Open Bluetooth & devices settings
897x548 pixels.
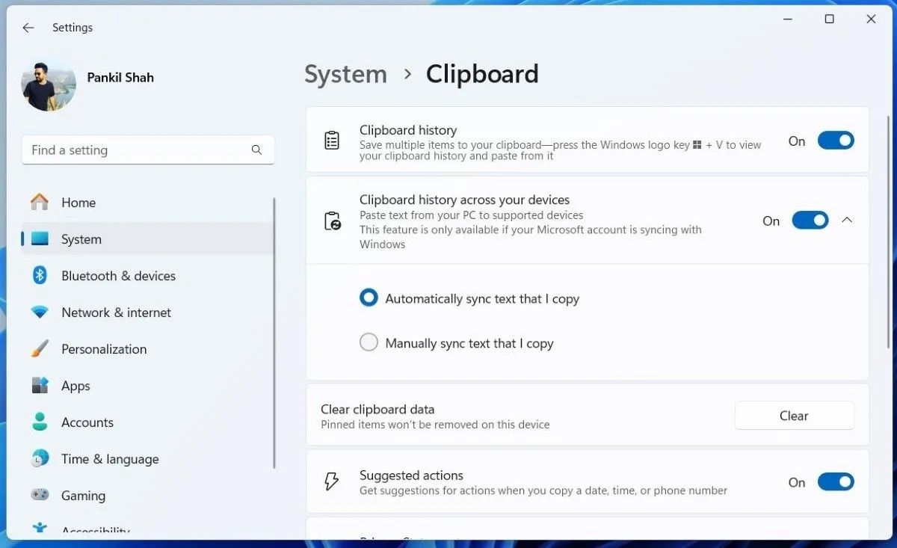pos(39,276)
